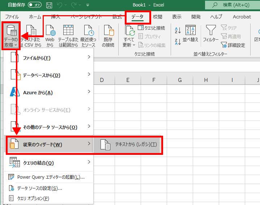Open the データの取得 dropdown button
The height and width of the screenshot is (205, 260).
(x=11, y=36)
